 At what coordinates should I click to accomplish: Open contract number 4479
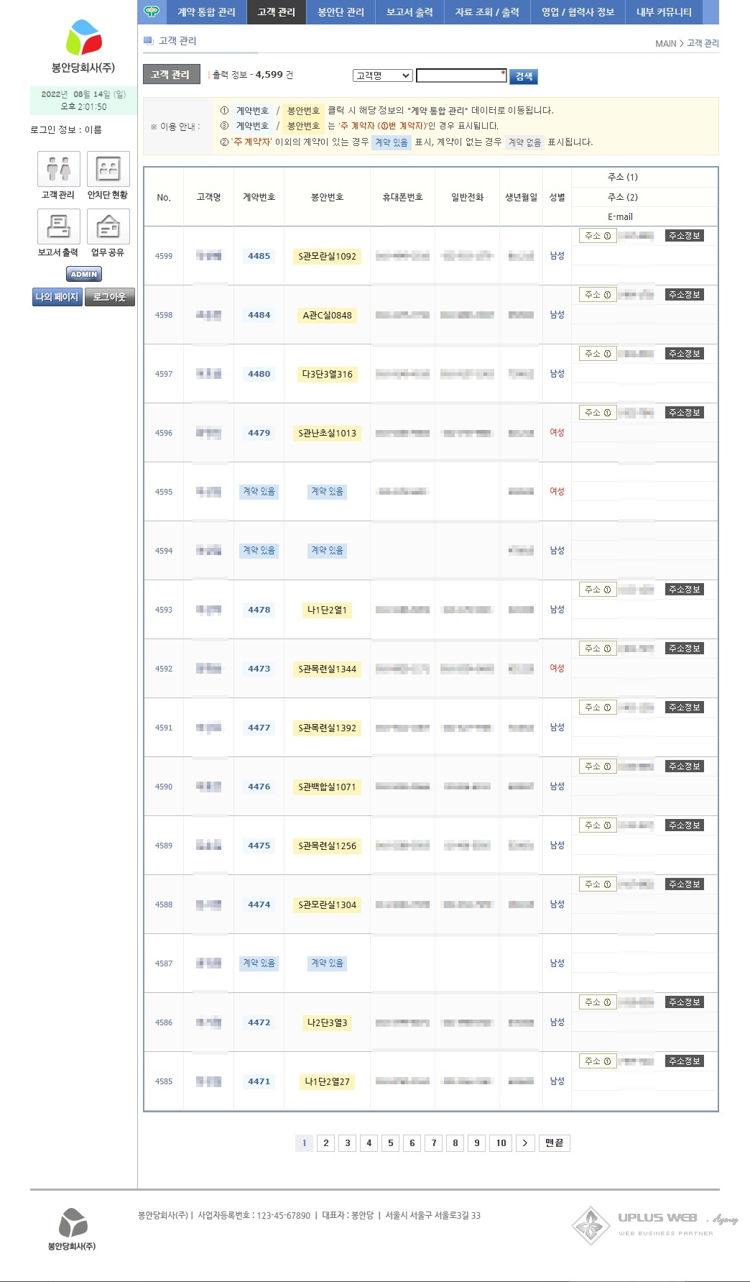[x=259, y=433]
